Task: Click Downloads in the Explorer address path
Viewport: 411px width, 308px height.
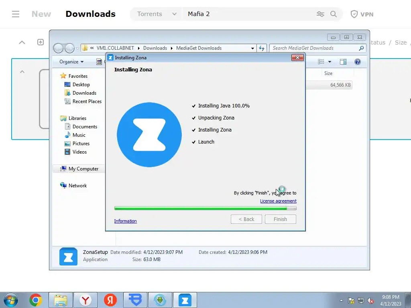Action: (155, 48)
